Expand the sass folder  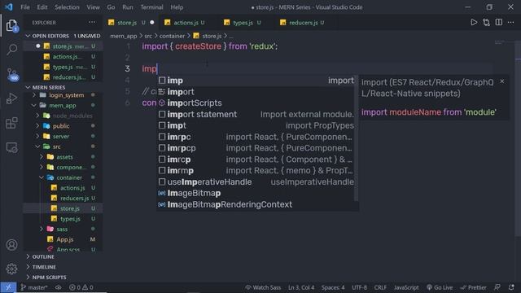point(62,229)
